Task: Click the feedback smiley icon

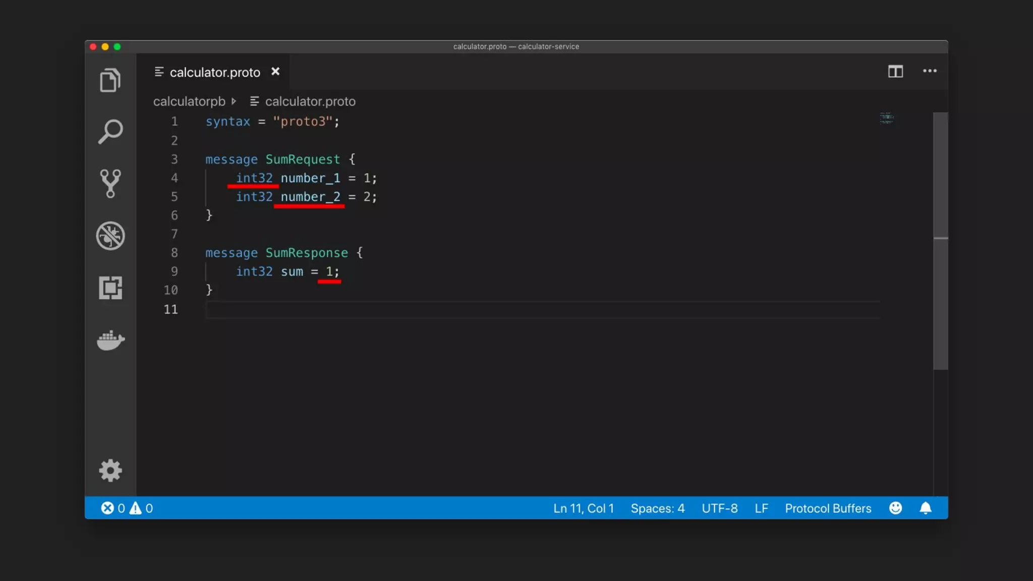Action: (895, 508)
